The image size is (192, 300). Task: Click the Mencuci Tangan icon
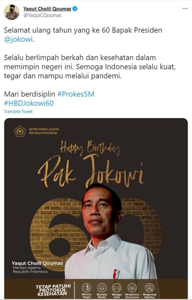tap(87, 288)
